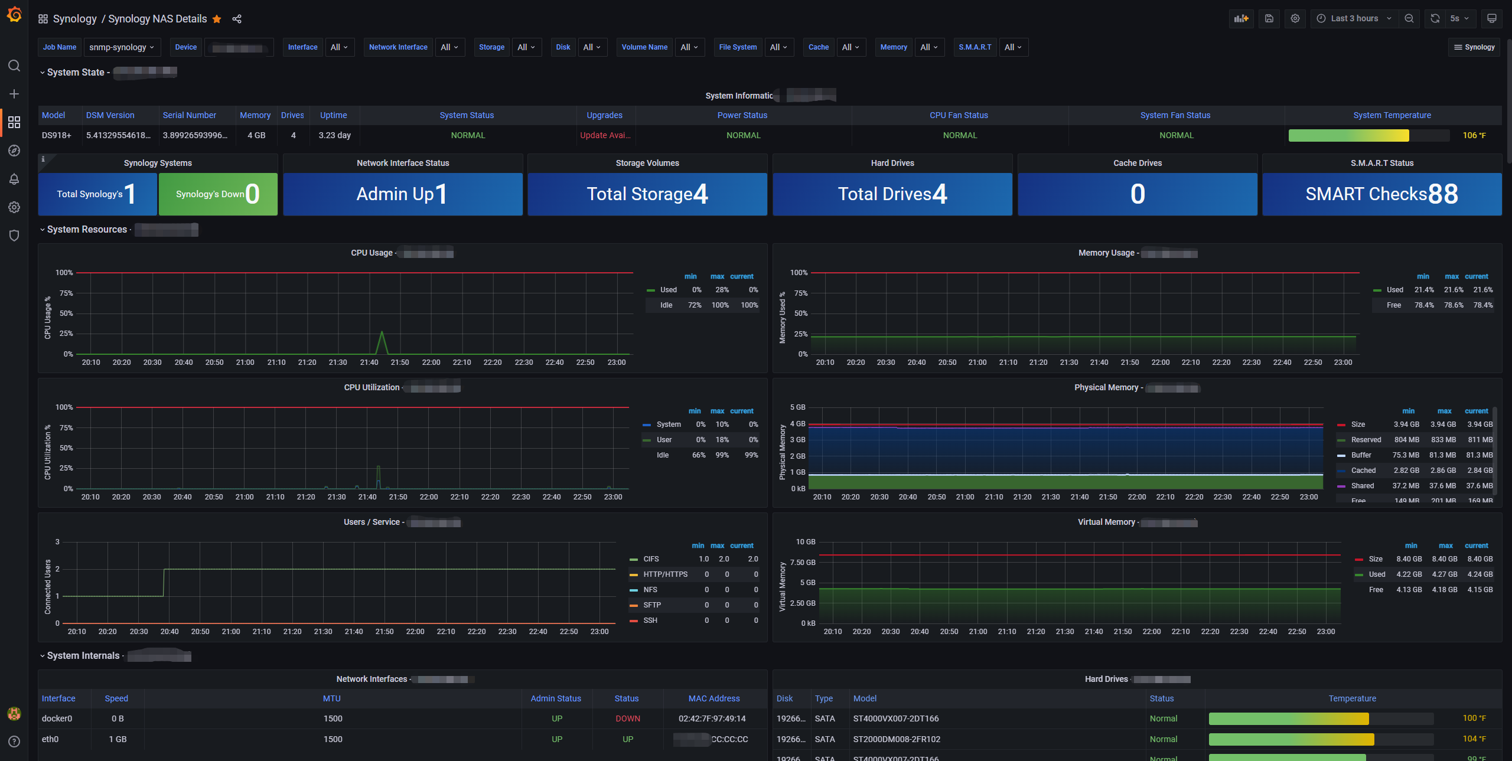Image resolution: width=1512 pixels, height=761 pixels.
Task: Save the dashboard with the save icon
Action: click(1269, 18)
